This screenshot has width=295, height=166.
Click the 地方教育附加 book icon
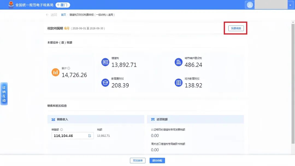pyautogui.click(x=179, y=83)
